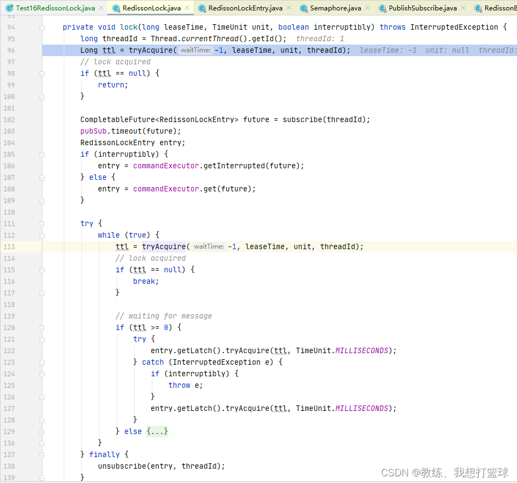Switch to the Semaphore.java tab

[x=335, y=8]
